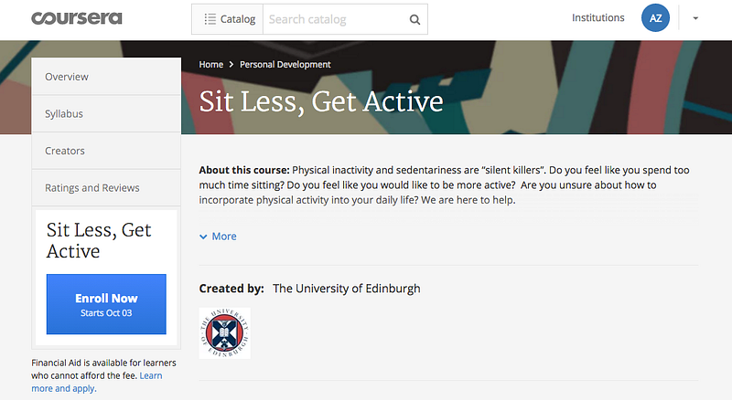Select the Ratings and Reviews sidebar item
Image resolution: width=732 pixels, height=400 pixels.
coord(106,187)
